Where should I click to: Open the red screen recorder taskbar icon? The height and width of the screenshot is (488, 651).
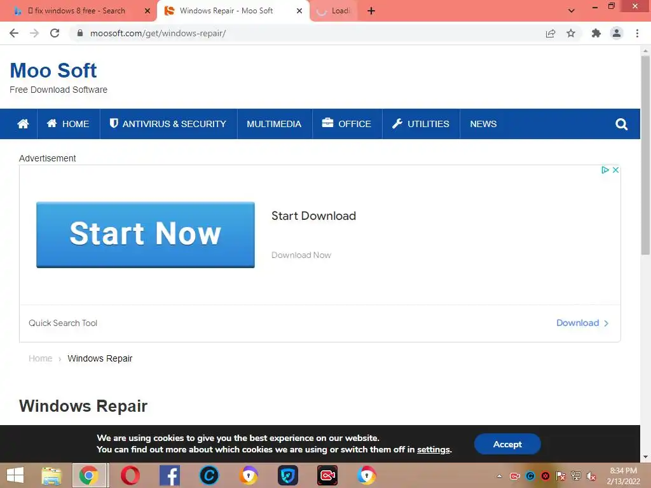pos(327,475)
